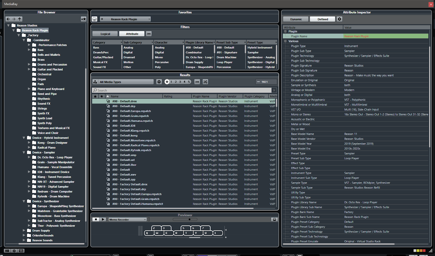Open MediaBay settings gear at bottom left
Viewport: 435px width, 256px height.
[14, 251]
